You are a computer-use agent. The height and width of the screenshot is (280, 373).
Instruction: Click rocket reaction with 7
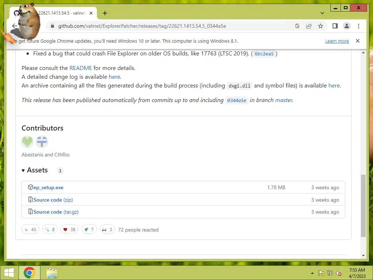point(89,230)
